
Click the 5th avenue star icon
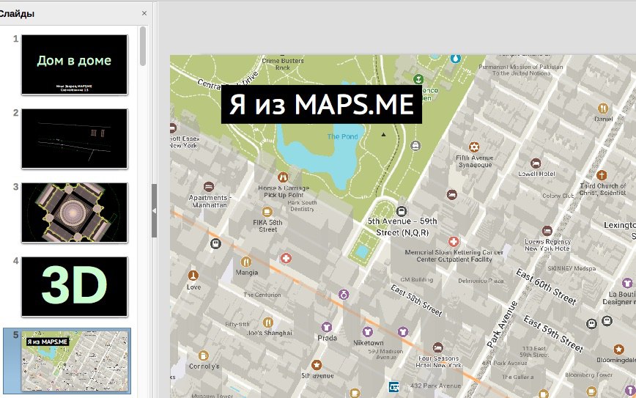coord(317,365)
